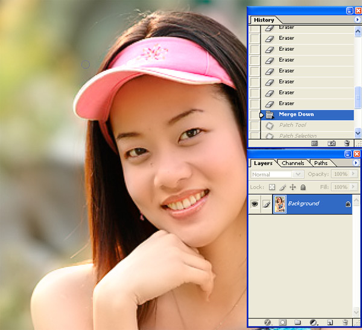Viewport: 362px width, 330px height.
Task: Click Layers panel scroll up arrow
Action: coord(356,200)
